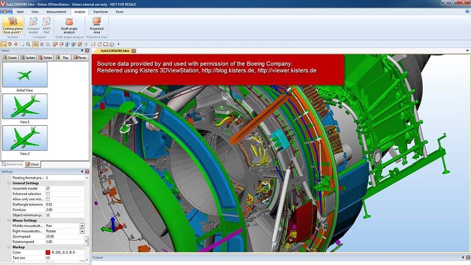Select the View 1 thumbnail

[25, 106]
